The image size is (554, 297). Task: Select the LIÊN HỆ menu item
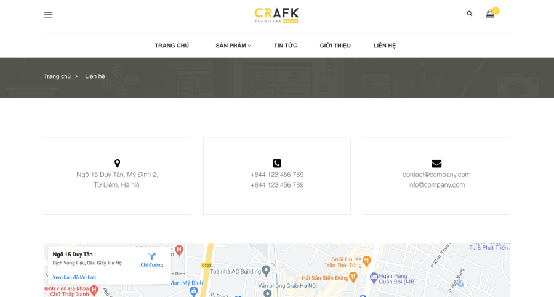pyautogui.click(x=385, y=46)
